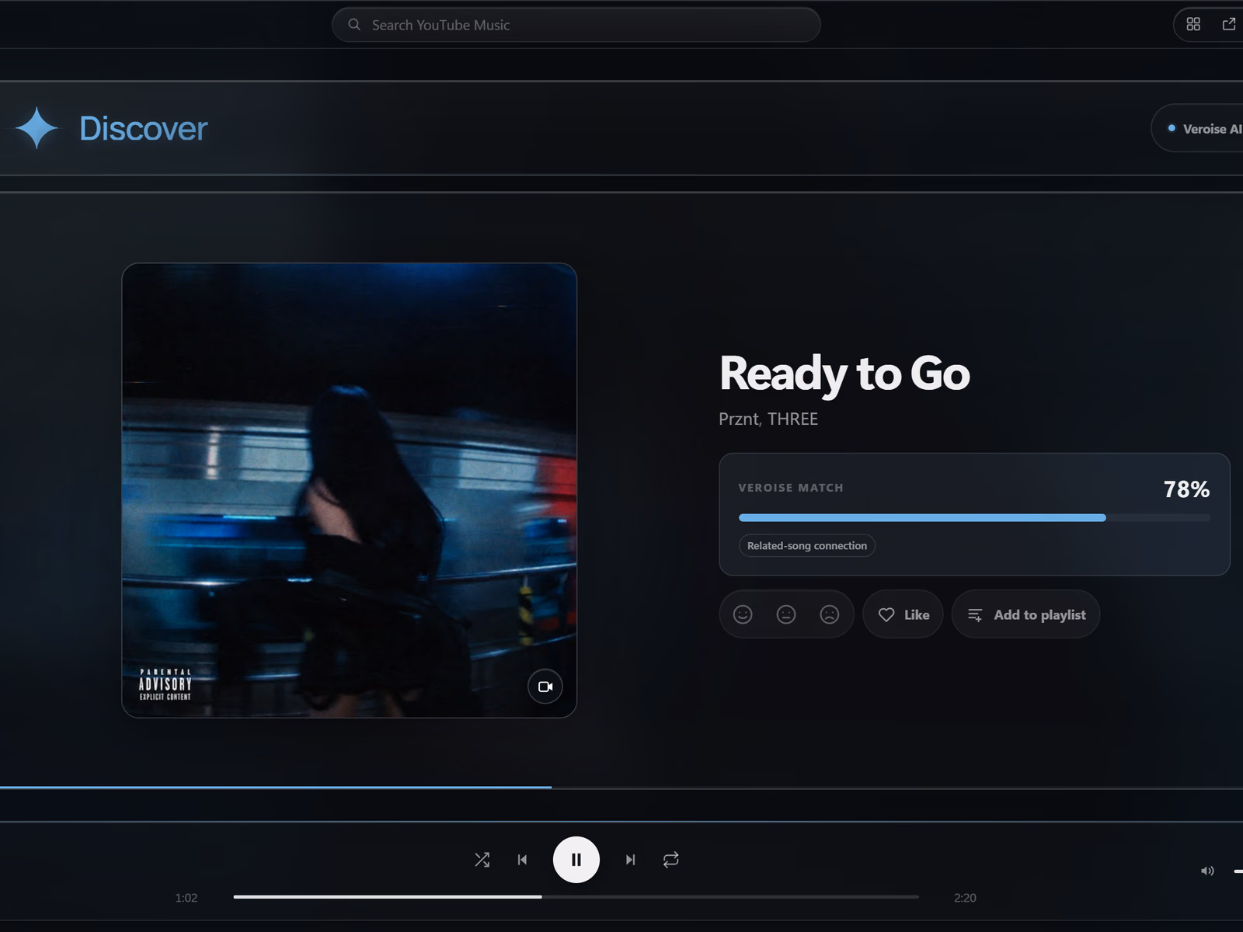The image size is (1243, 932).
Task: Like the song Ready to Go
Action: point(903,614)
